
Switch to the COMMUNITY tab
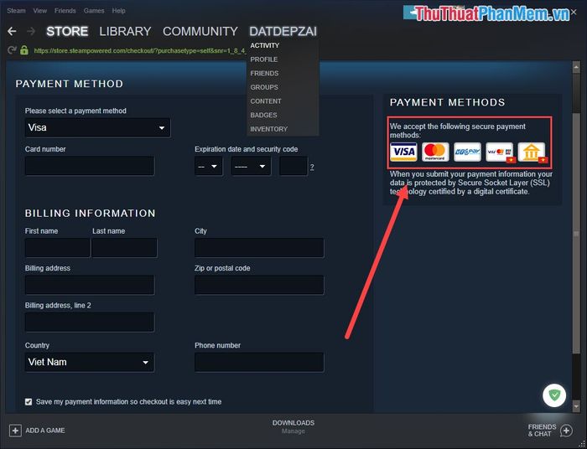[x=200, y=31]
